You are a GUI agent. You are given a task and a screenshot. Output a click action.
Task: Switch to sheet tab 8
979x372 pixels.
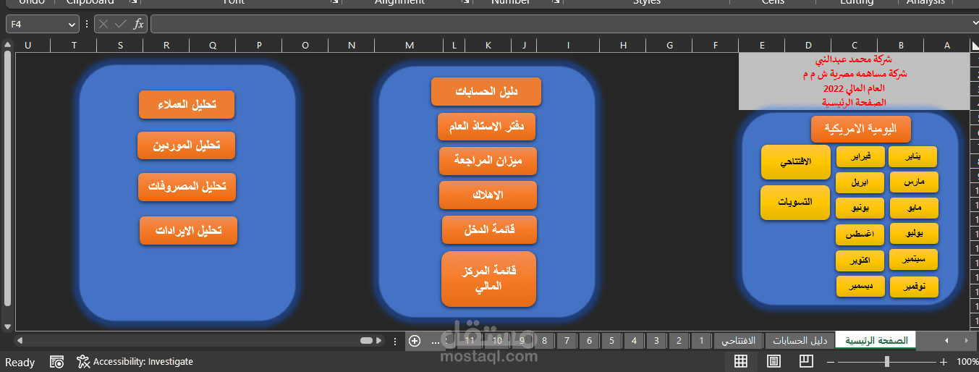[544, 340]
